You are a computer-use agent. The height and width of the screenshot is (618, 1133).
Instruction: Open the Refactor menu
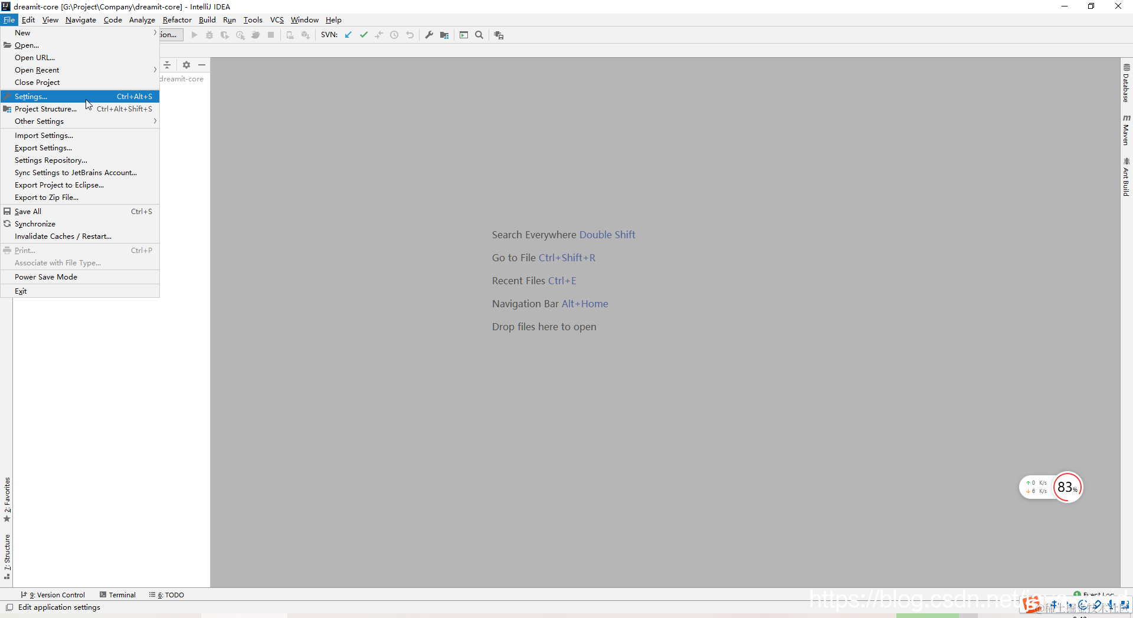click(x=177, y=20)
